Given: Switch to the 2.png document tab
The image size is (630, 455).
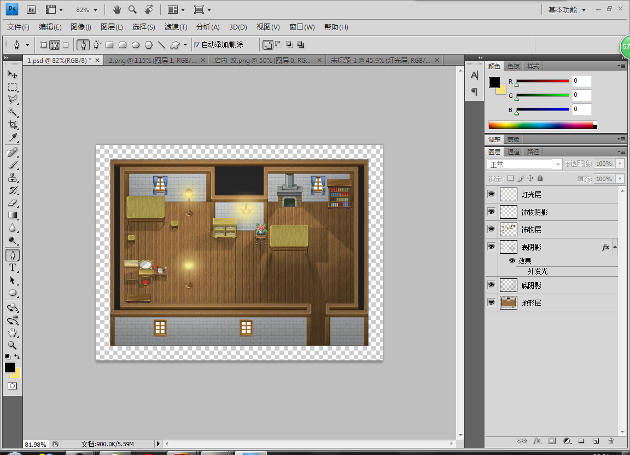Looking at the screenshot, I should point(153,60).
